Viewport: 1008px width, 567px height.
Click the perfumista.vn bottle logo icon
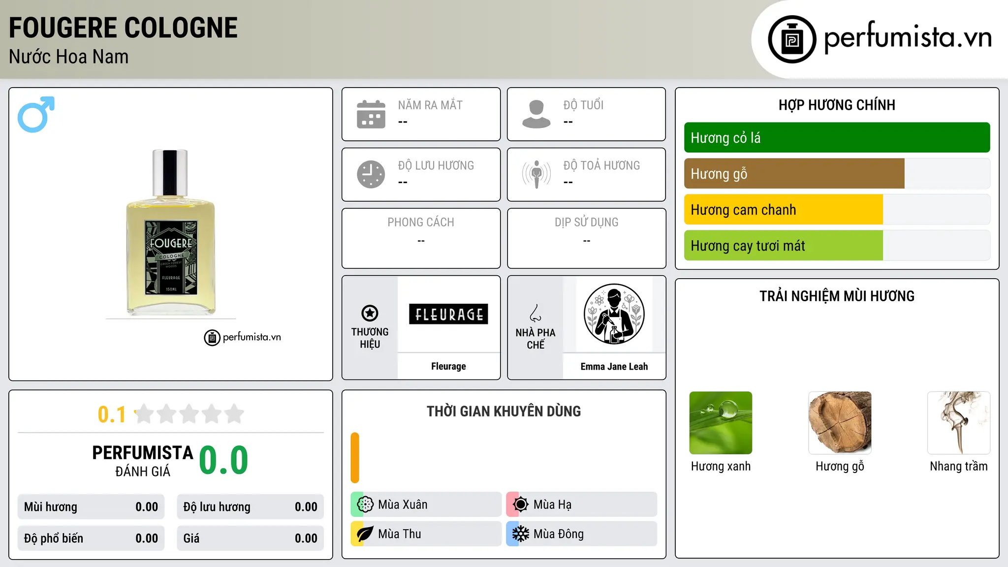[792, 39]
